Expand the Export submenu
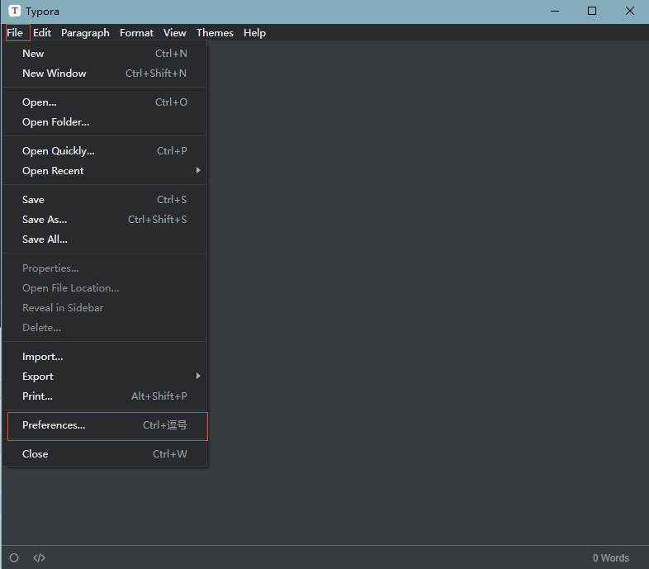This screenshot has width=649, height=569. 105,377
